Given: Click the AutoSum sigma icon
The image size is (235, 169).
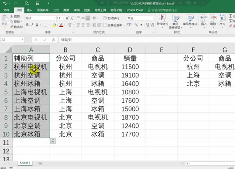Looking at the screenshot, I should (x=231, y=16).
